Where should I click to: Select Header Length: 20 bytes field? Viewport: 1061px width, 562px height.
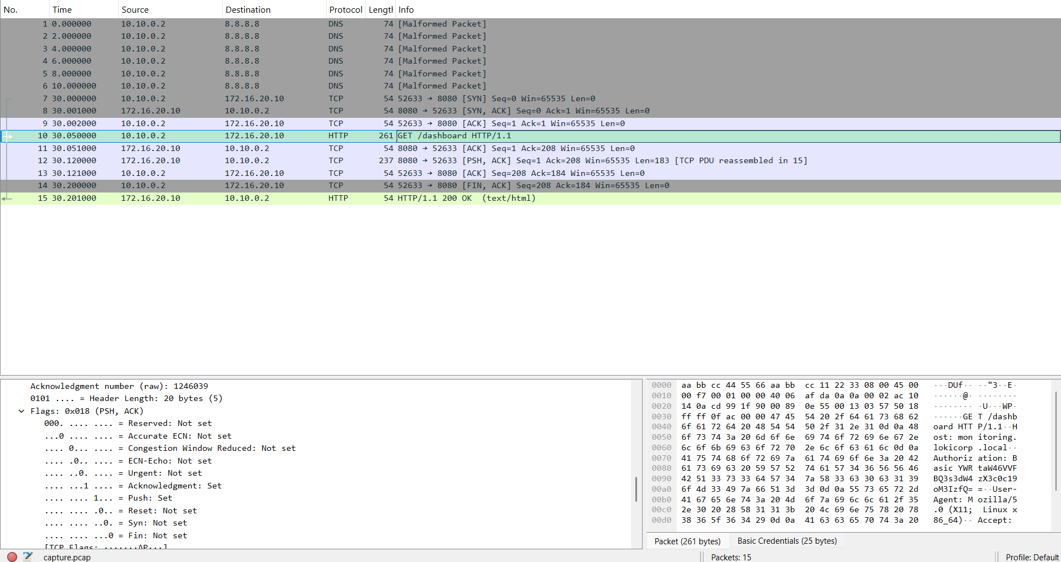tap(126, 398)
